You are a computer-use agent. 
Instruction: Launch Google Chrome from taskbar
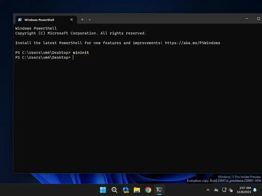pos(148,190)
